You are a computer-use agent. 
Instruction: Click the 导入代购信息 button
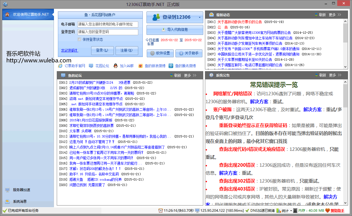tap(175, 30)
